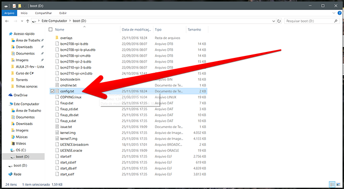Image resolution: width=344 pixels, height=189 pixels.
Task: Switch to details view icon in status bar
Action: pos(332,185)
